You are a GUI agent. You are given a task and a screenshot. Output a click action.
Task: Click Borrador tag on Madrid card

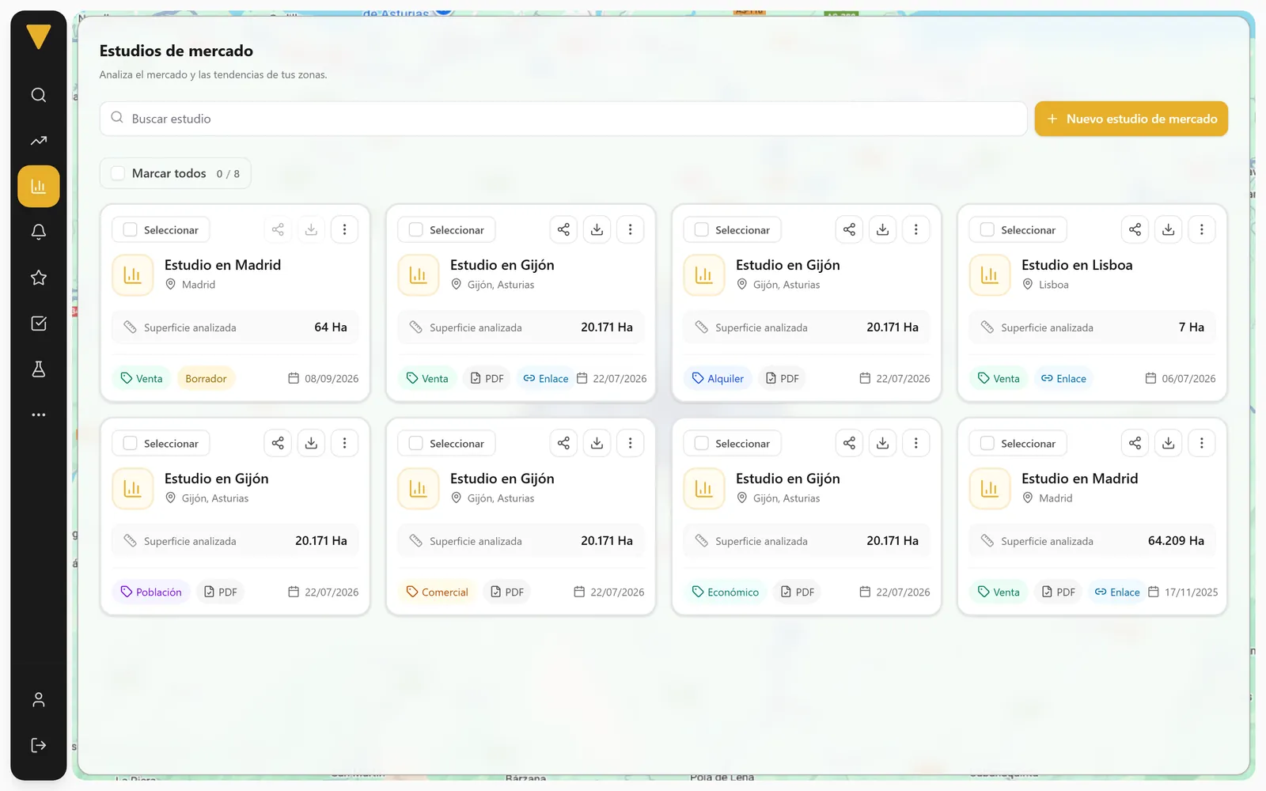click(x=206, y=378)
